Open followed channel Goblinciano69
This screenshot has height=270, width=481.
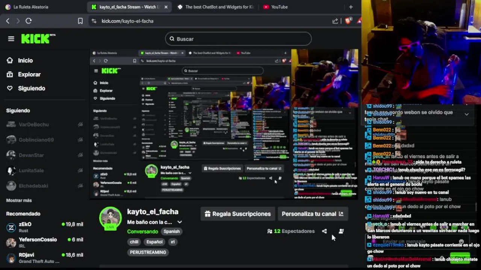coord(36,139)
